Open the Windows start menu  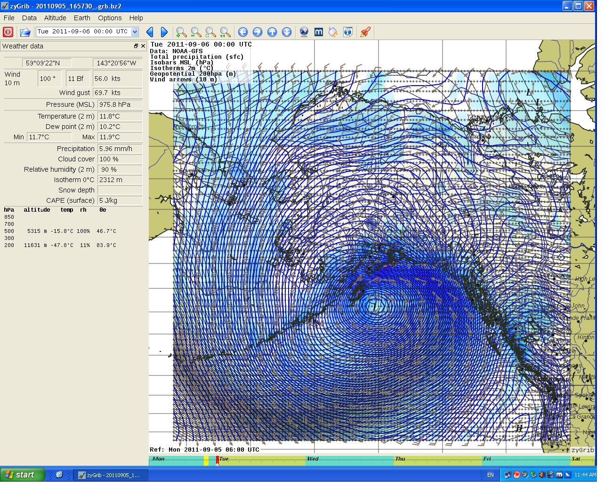(x=22, y=475)
